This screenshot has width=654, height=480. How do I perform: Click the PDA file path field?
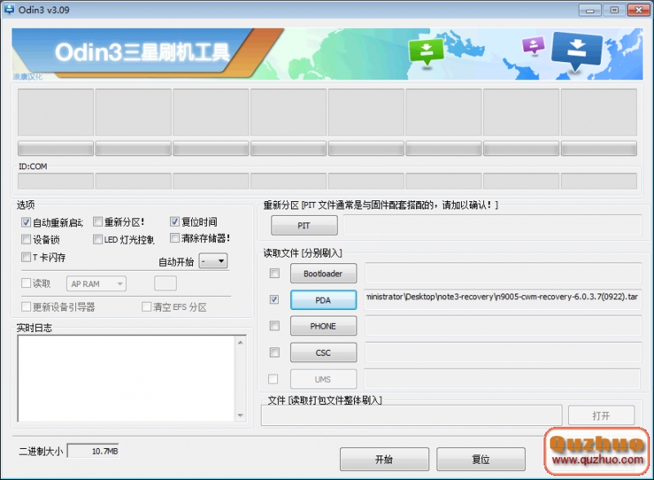pos(503,299)
